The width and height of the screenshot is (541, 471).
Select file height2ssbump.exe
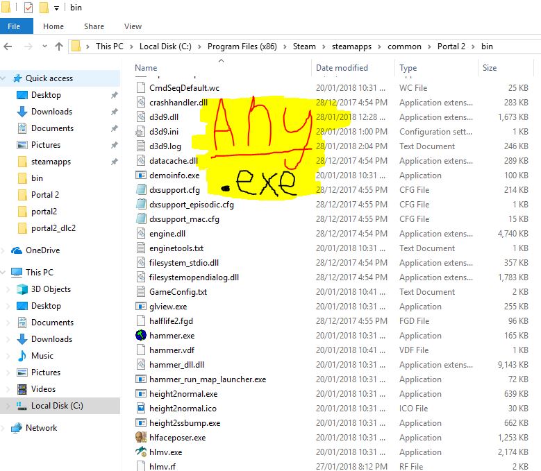[185, 422]
